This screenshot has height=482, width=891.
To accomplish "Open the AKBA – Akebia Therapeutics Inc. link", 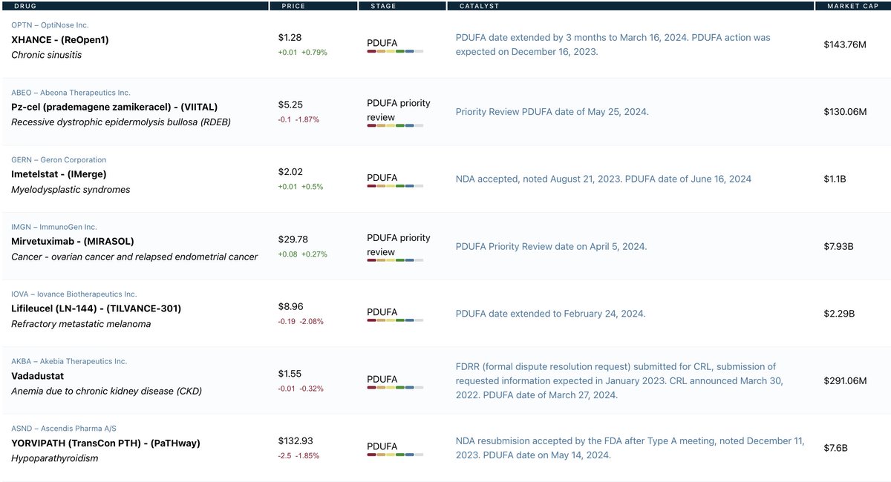I will tap(69, 361).
